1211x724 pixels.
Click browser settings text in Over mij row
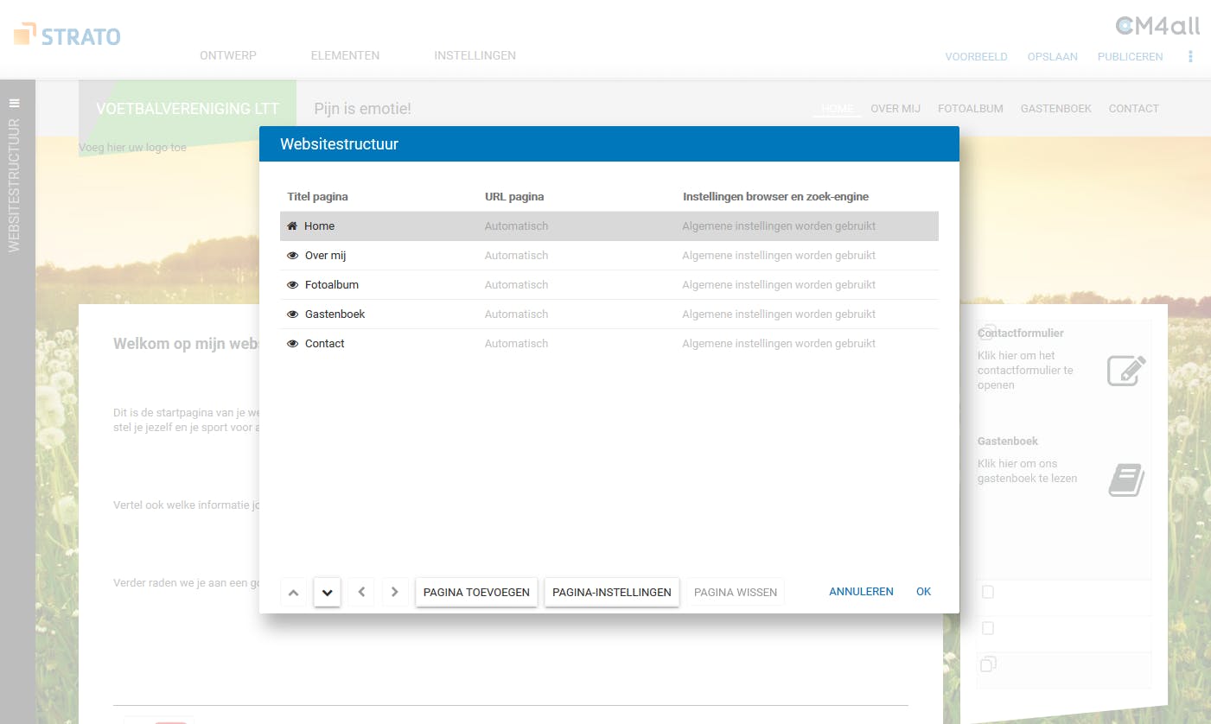point(779,256)
